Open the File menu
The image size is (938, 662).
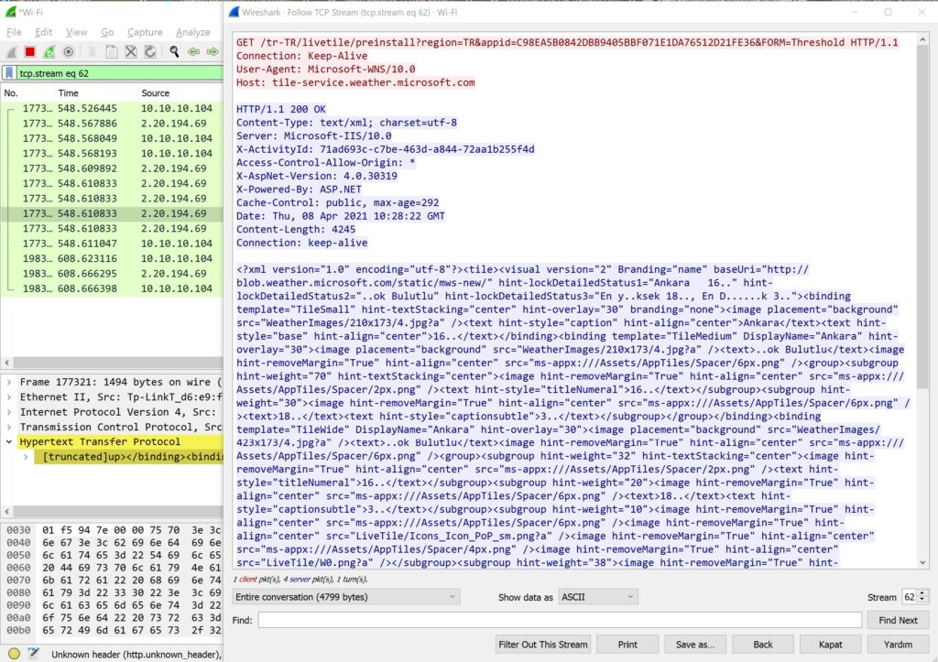pos(14,32)
